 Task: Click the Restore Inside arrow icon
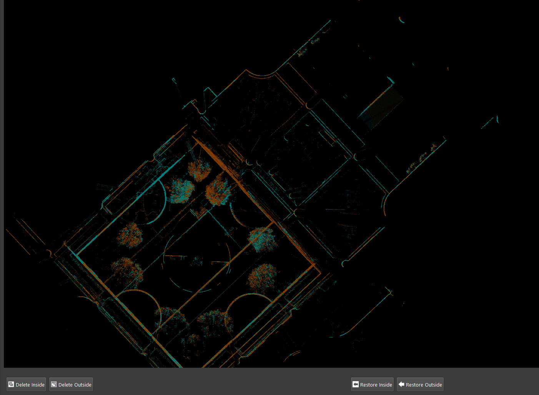pos(356,384)
